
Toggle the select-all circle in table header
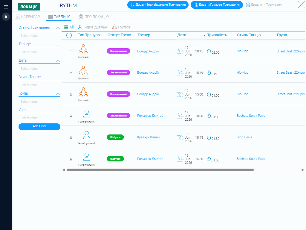point(69,35)
